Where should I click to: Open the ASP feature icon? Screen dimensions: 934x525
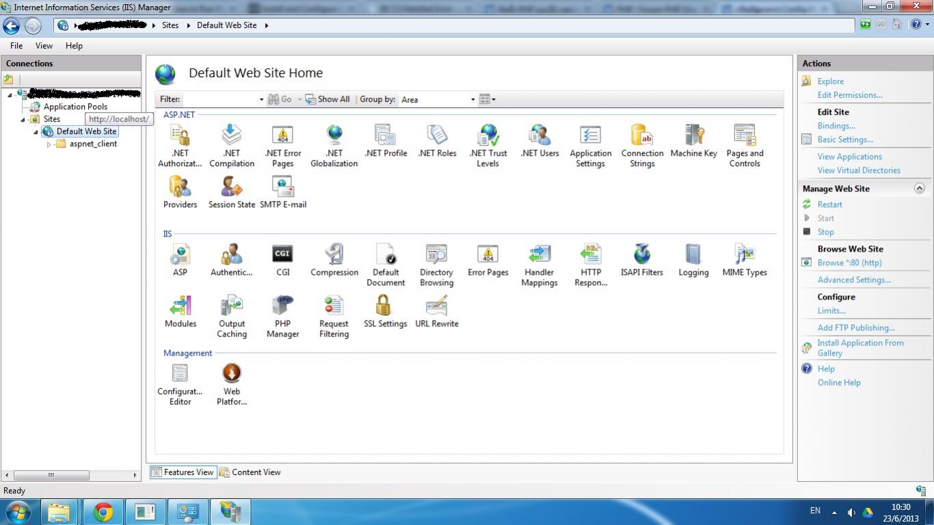pos(181,260)
